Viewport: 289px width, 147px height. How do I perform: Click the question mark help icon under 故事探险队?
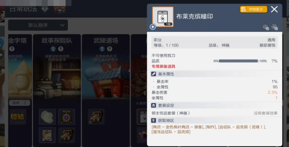61,49
